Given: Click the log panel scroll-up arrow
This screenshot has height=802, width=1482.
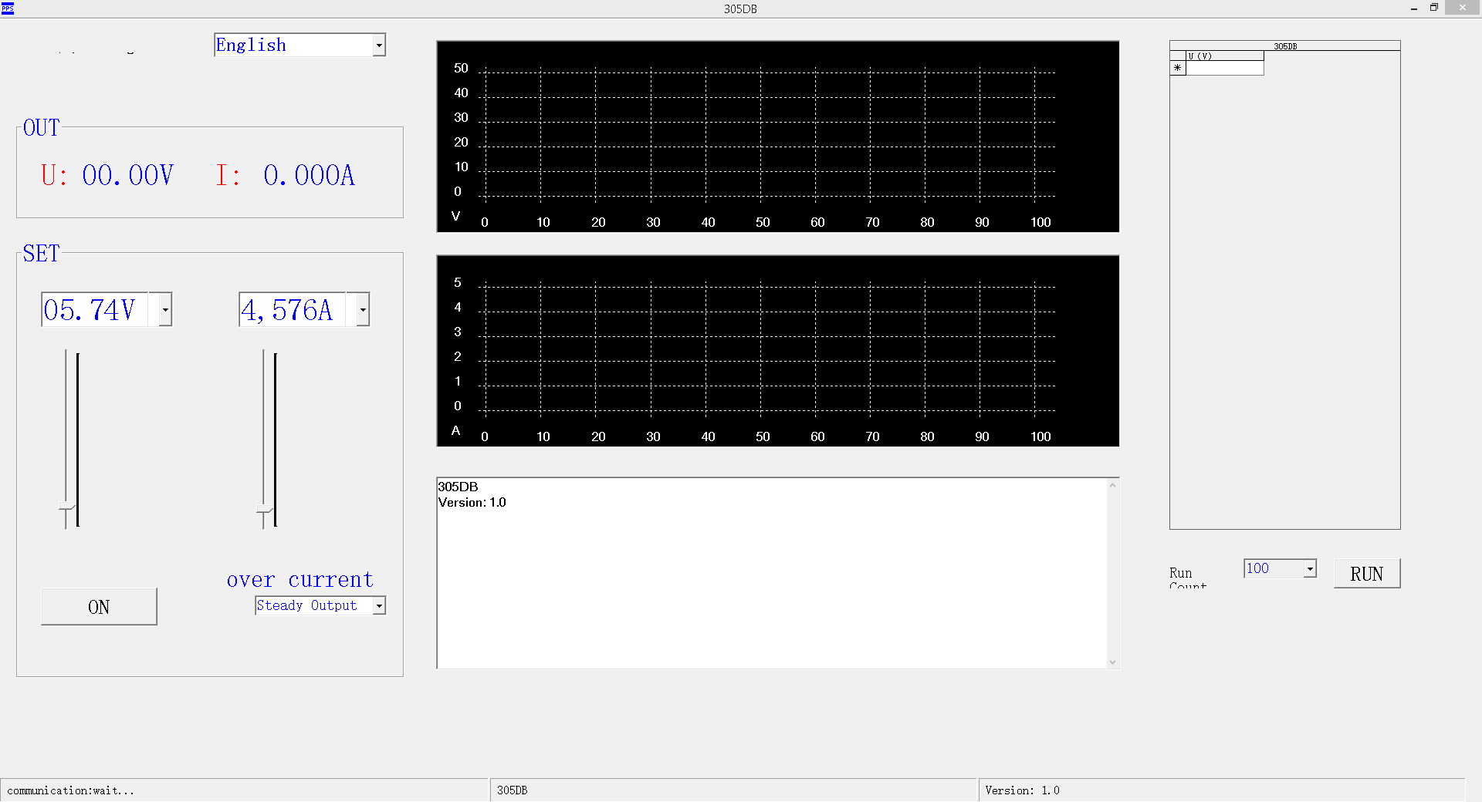Looking at the screenshot, I should coord(1111,484).
